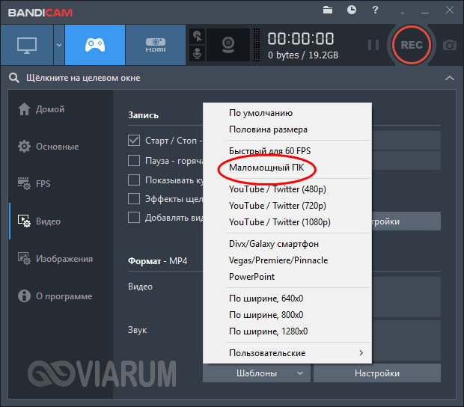The image size is (464, 407).
Task: Open output folder icon in title bar
Action: click(328, 10)
